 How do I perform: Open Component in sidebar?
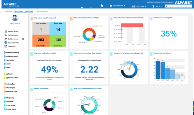9,102
